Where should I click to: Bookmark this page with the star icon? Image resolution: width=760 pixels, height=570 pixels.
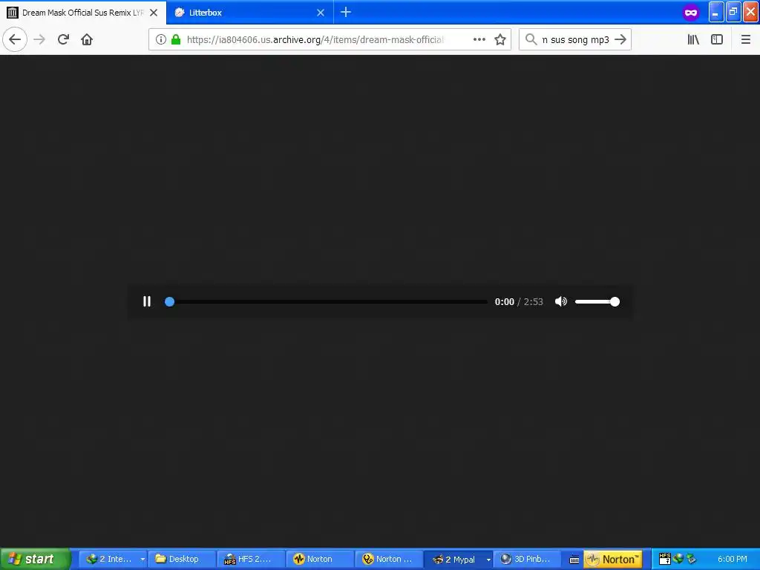click(x=500, y=39)
